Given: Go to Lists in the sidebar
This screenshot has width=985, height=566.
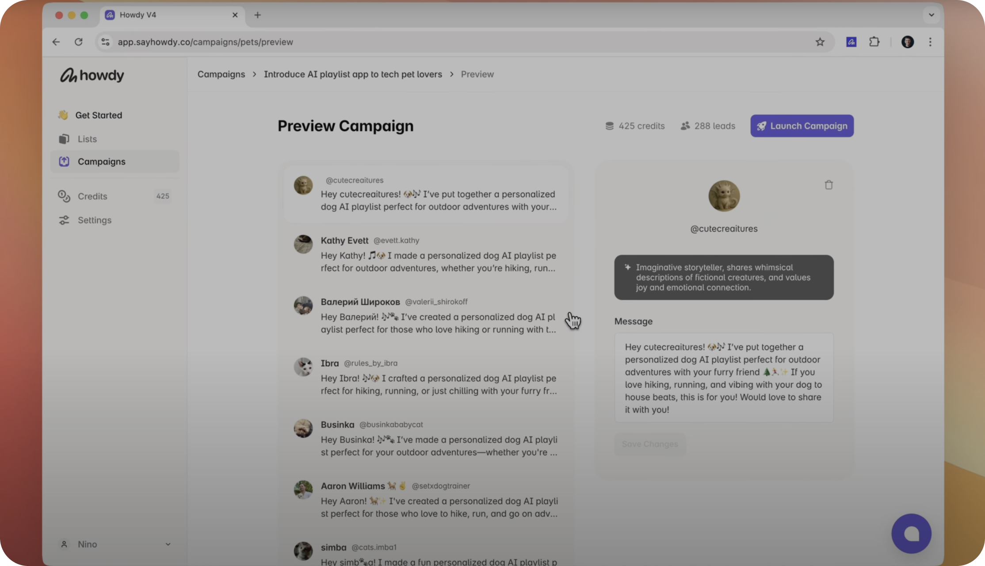Looking at the screenshot, I should pos(87,139).
